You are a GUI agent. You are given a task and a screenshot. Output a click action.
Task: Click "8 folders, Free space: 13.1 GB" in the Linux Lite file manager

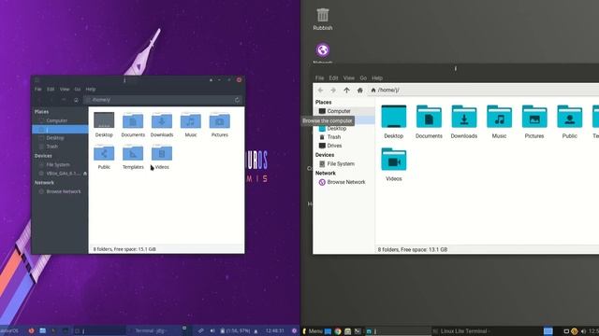click(x=413, y=250)
